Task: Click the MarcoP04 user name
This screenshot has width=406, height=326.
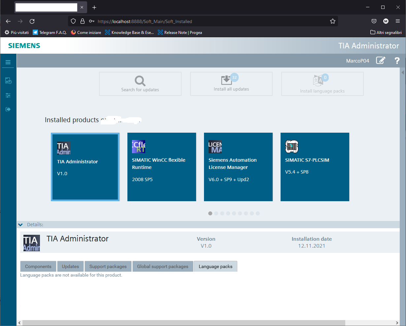Action: tap(357, 61)
